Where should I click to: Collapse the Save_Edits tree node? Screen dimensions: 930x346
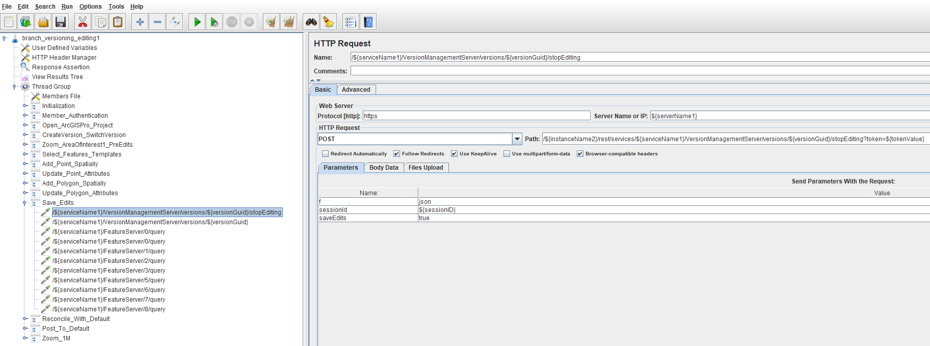pyautogui.click(x=25, y=203)
